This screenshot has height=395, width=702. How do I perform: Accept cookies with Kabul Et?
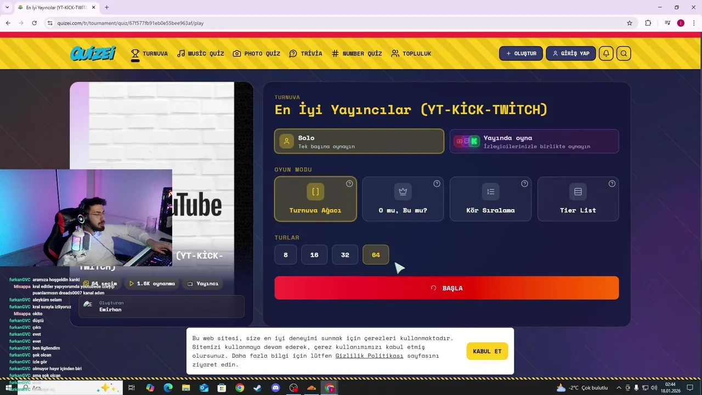[x=487, y=351]
